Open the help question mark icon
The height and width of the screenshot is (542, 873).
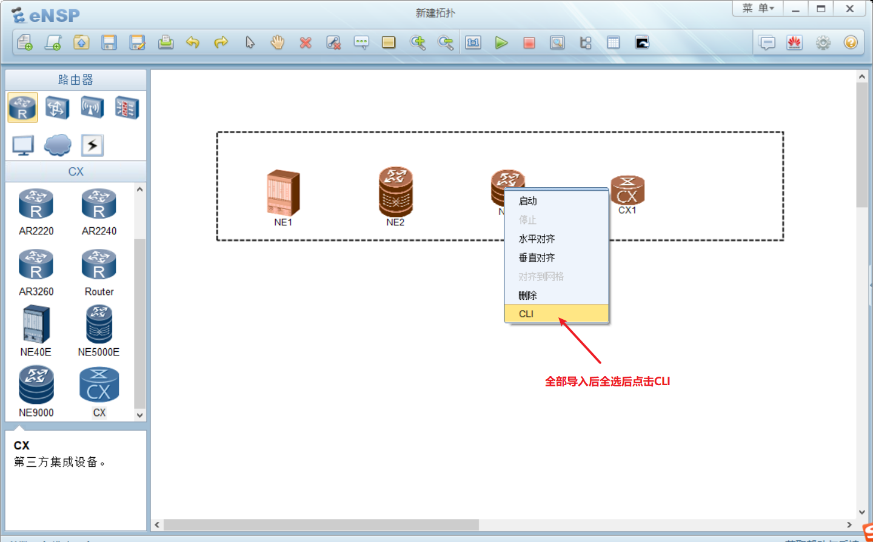point(851,42)
